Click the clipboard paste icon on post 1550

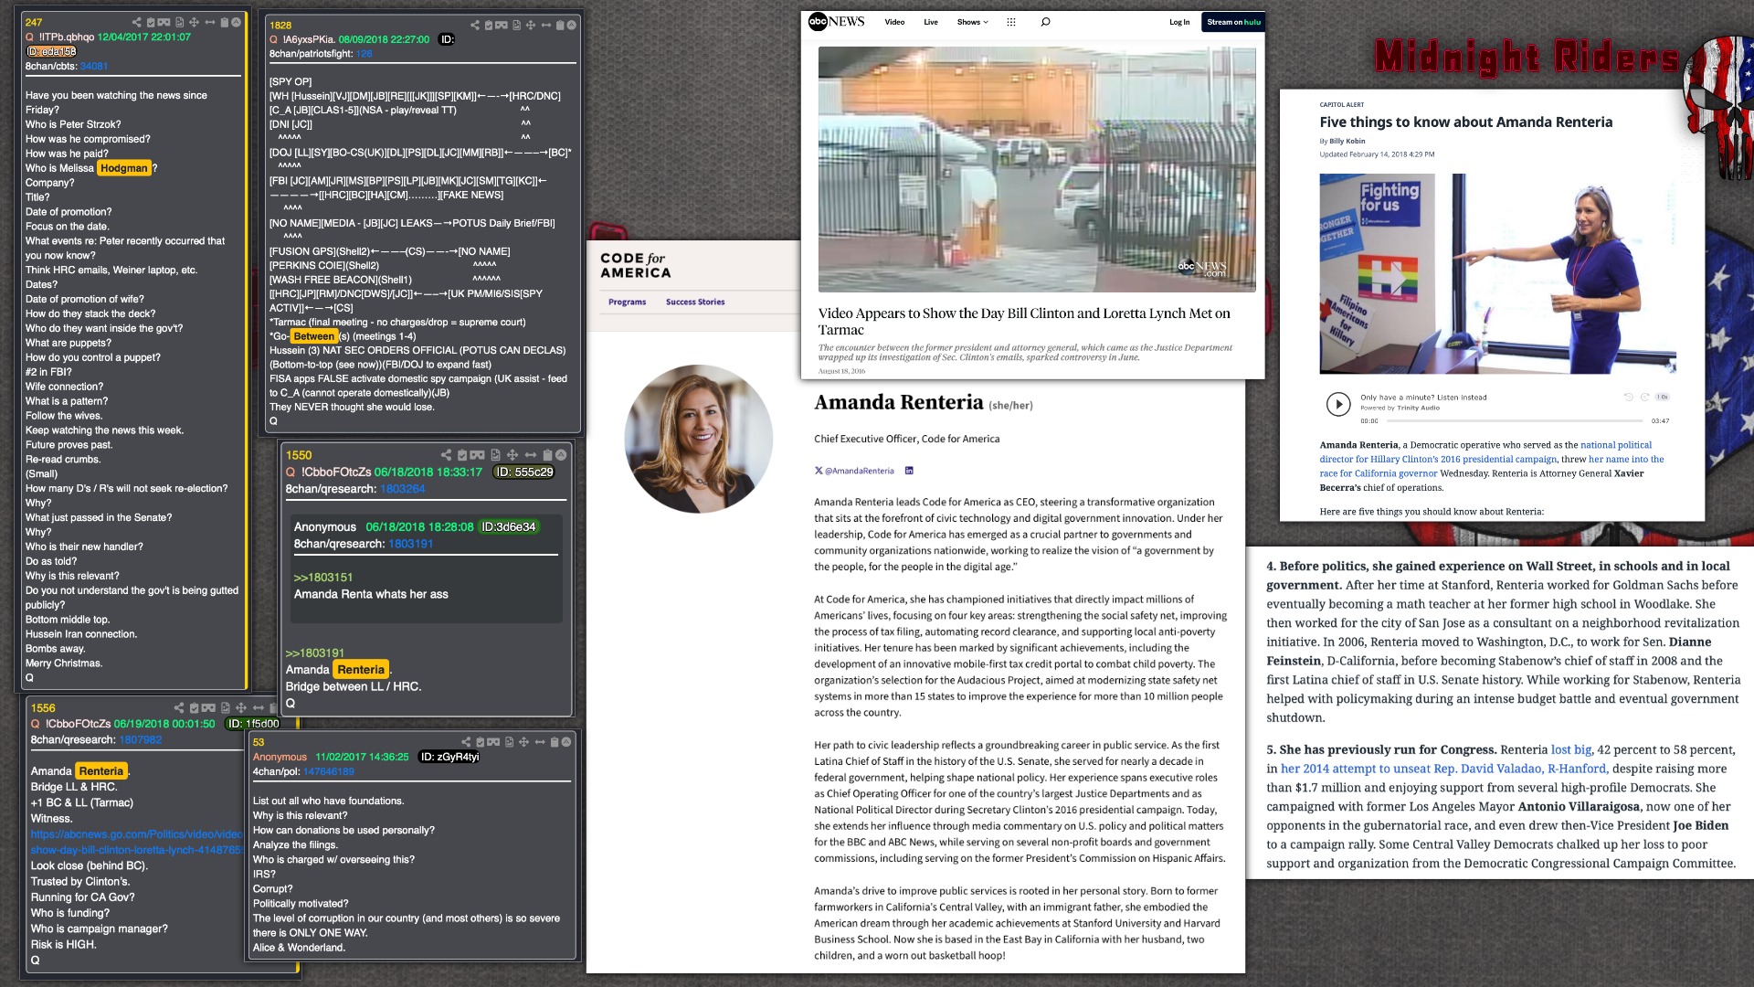pos(548,455)
